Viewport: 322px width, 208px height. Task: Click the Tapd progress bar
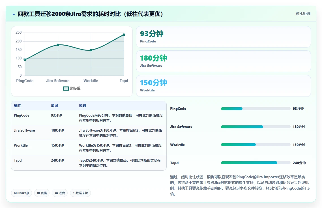[x=256, y=163]
